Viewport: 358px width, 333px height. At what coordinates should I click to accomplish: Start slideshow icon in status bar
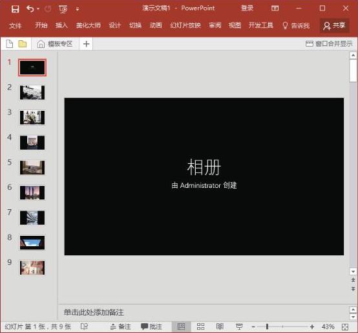point(239,327)
